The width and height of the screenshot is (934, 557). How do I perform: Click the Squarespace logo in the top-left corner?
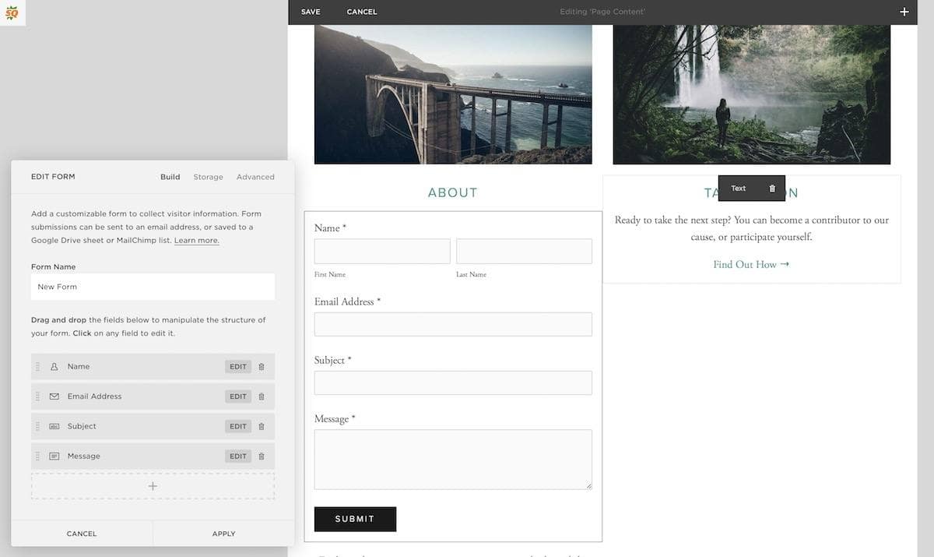pos(12,12)
